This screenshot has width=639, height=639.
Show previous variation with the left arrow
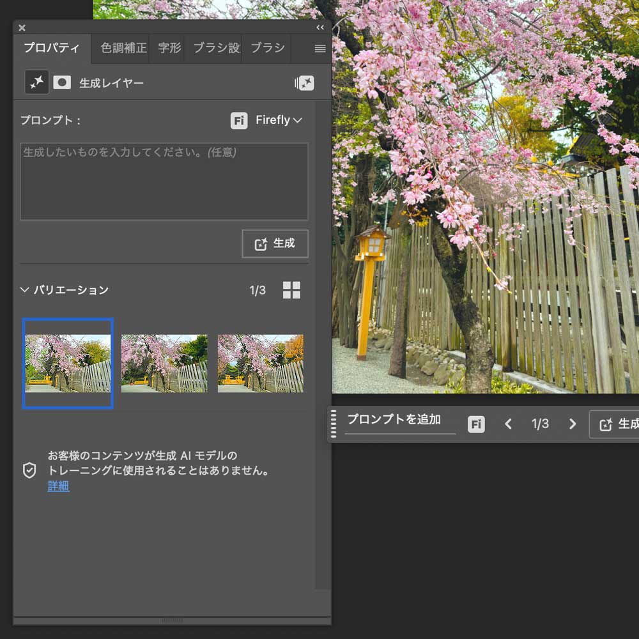click(508, 424)
